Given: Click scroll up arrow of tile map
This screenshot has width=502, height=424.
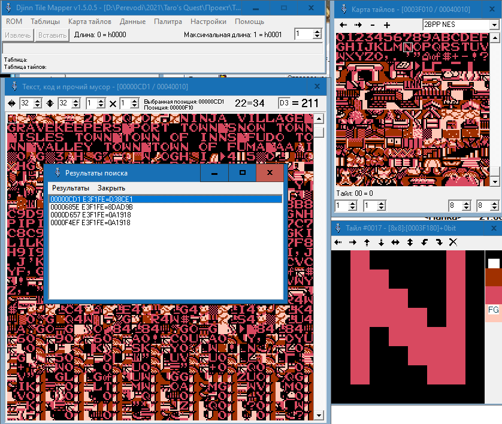Looking at the screenshot, I should [495, 38].
